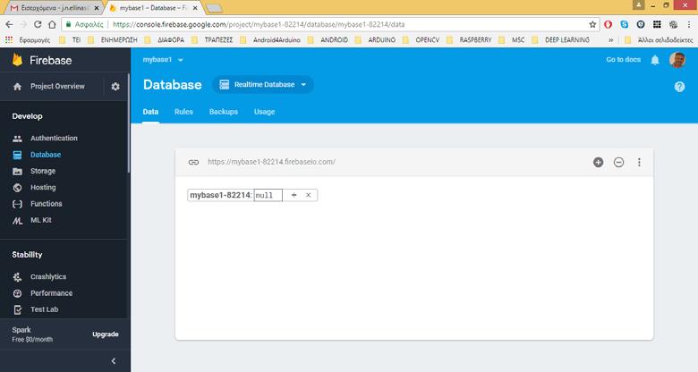Show more bookmarks with double chevron
The height and width of the screenshot is (372, 698).
pyautogui.click(x=610, y=40)
